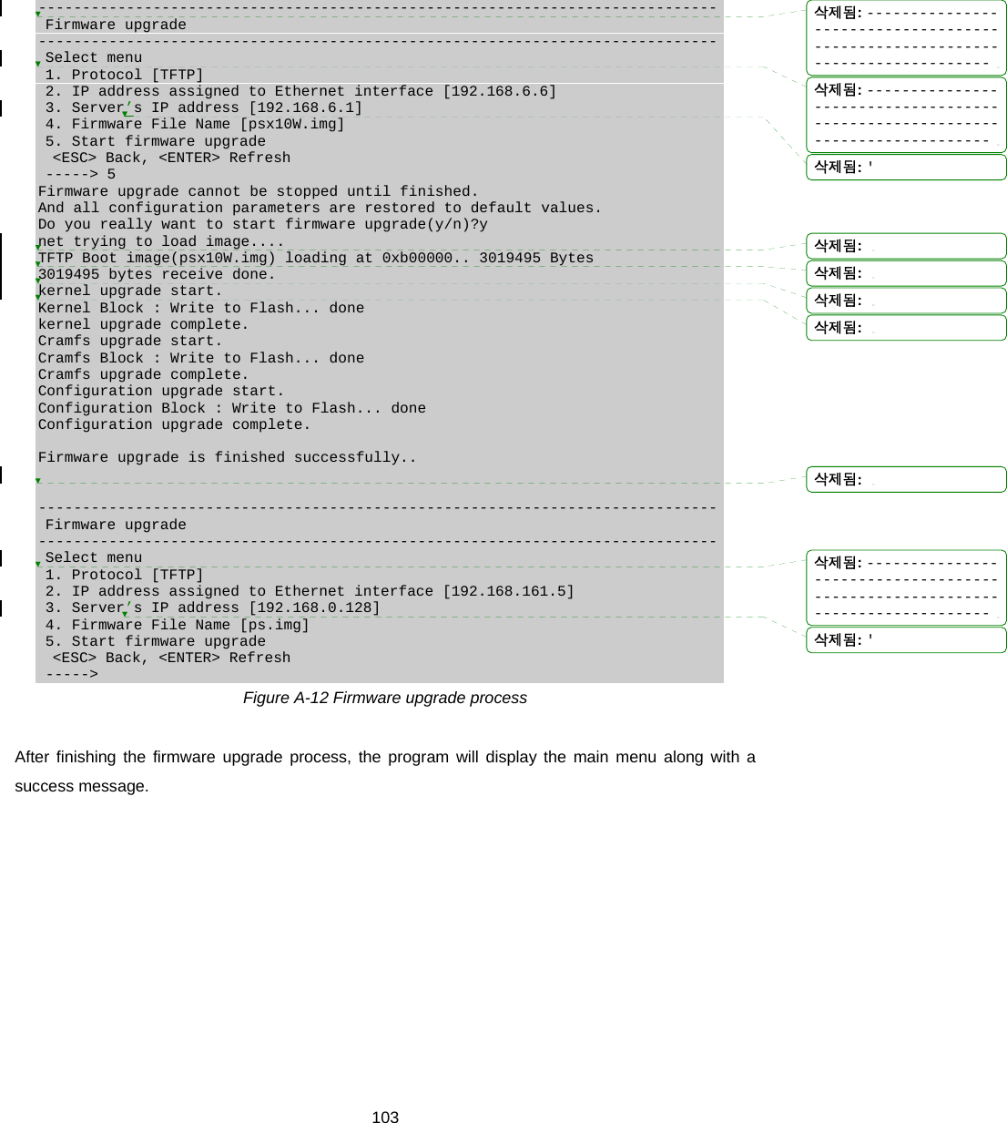
Task: Click the line 'IP address assigned to Ethernet interface [192.168.6.6]'
Action: pos(300,91)
